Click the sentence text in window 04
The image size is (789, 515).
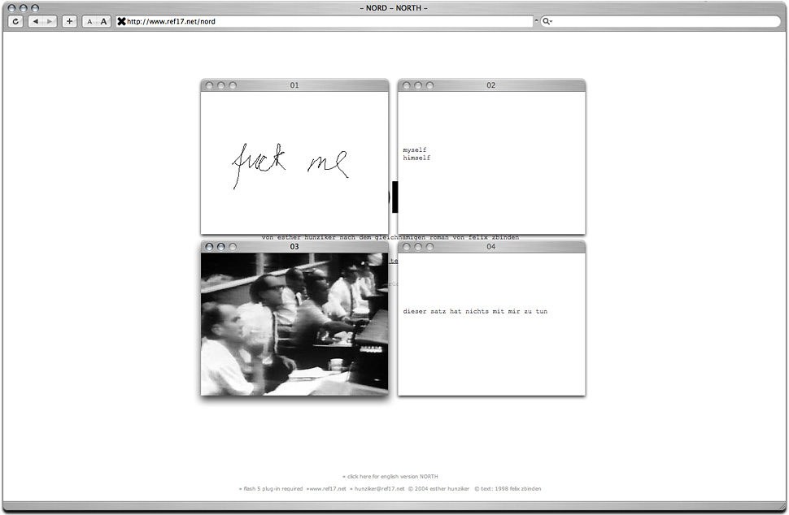point(475,311)
